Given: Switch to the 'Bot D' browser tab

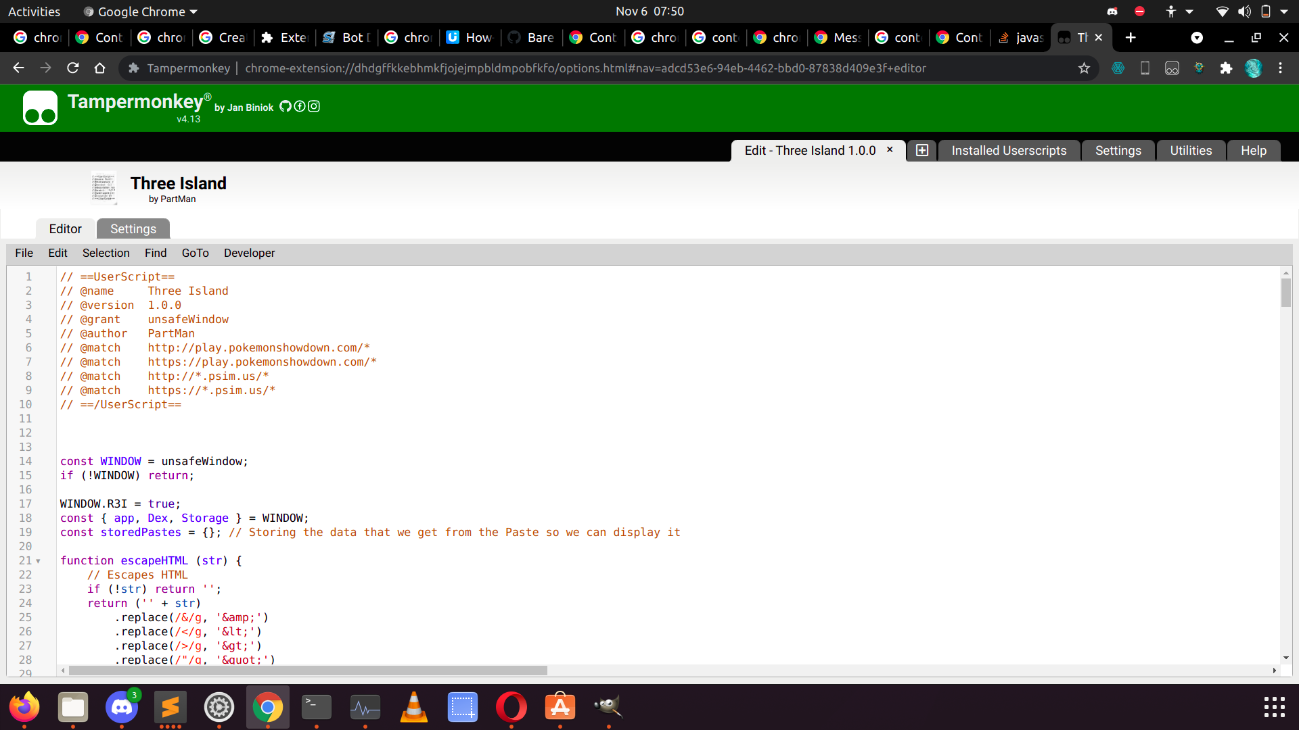Looking at the screenshot, I should [346, 38].
